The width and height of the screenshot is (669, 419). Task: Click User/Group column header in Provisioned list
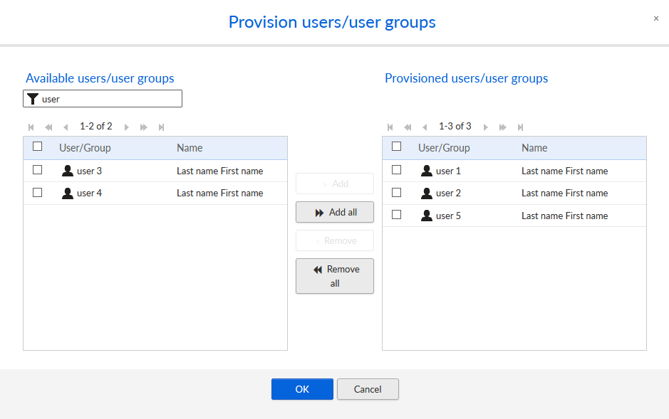(x=444, y=148)
